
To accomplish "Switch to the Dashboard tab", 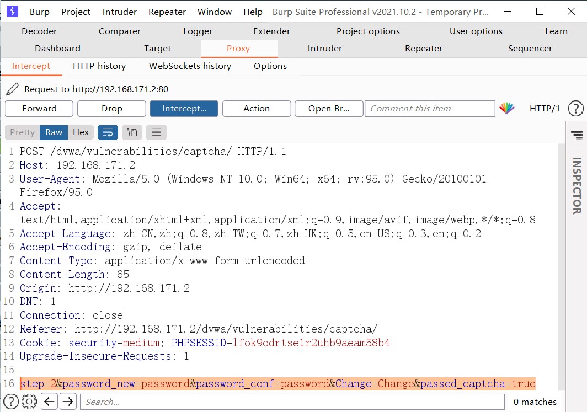I will click(x=57, y=49).
